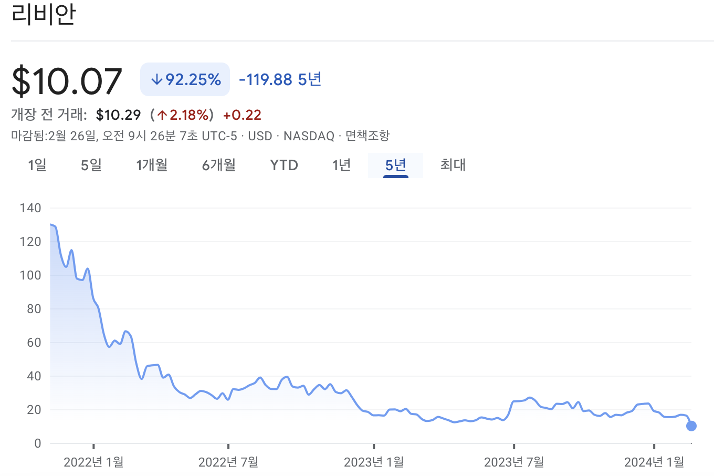This screenshot has height=476, width=714.
Task: Click the +0.22 pre-market change value
Action: click(x=242, y=115)
